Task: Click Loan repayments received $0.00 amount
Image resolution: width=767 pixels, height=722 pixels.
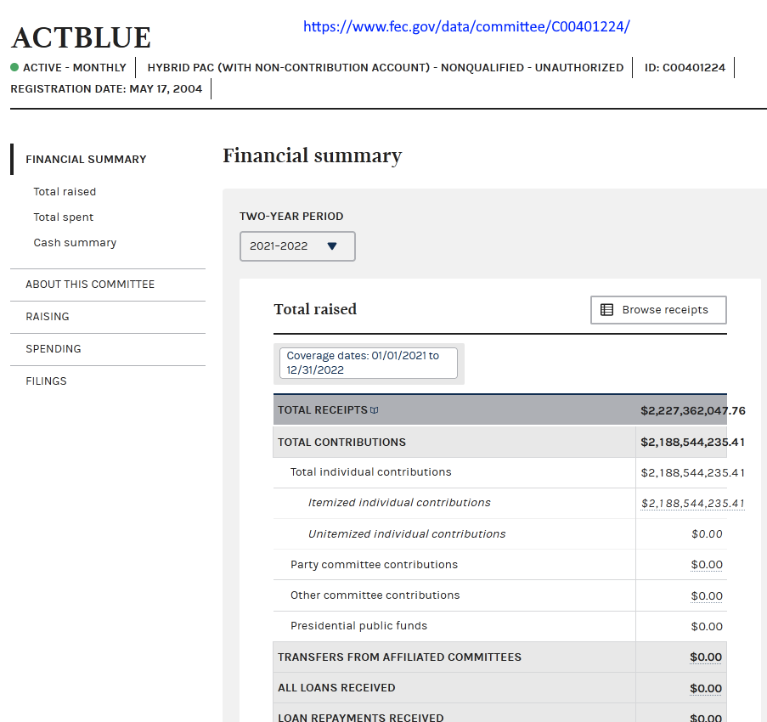Action: click(706, 717)
